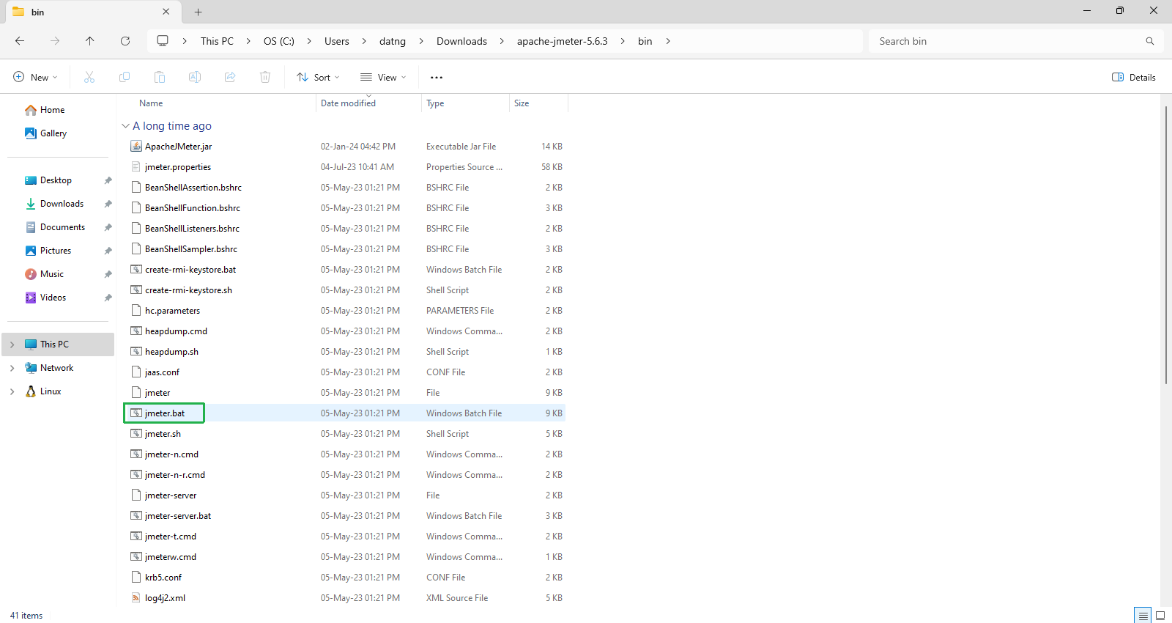Select file jmeter.sh

(x=163, y=434)
